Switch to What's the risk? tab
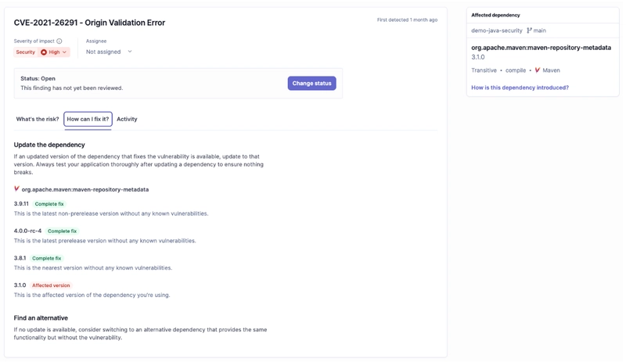 point(38,120)
